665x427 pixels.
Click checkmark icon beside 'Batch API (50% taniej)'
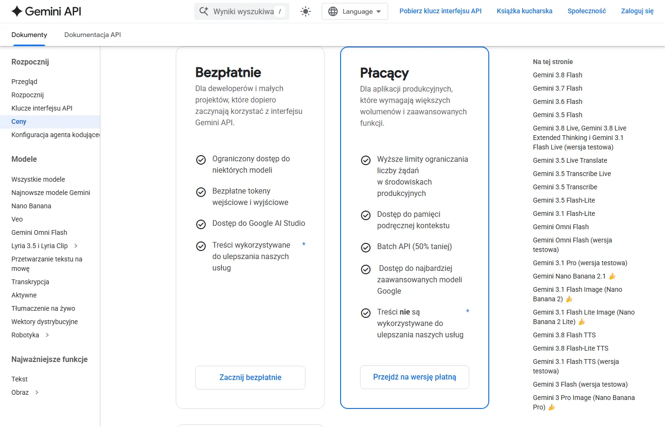tap(366, 248)
